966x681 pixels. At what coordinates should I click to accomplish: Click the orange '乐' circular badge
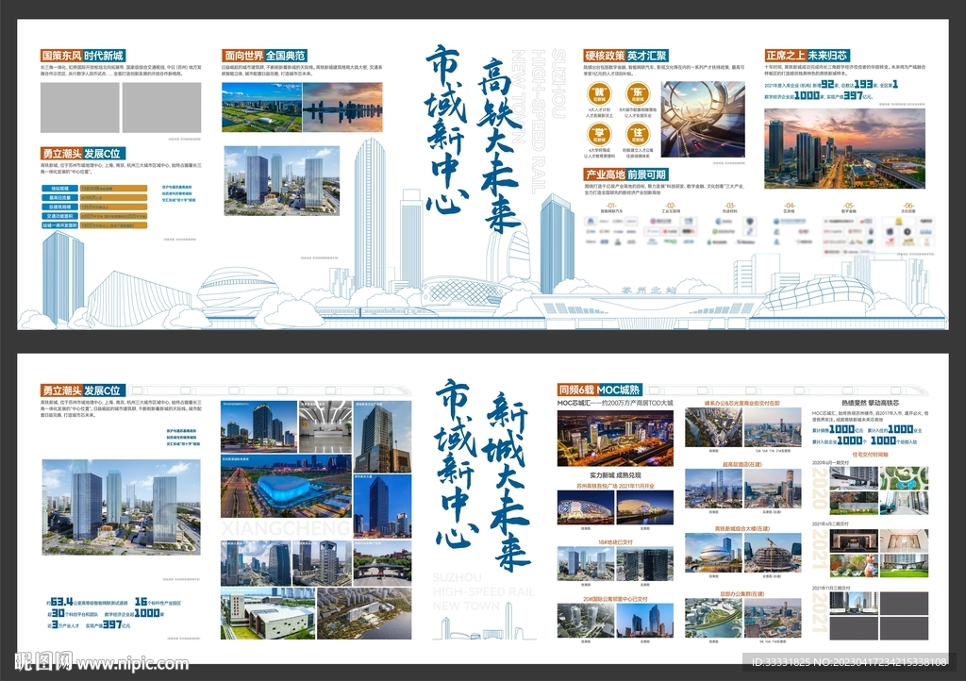[637, 94]
